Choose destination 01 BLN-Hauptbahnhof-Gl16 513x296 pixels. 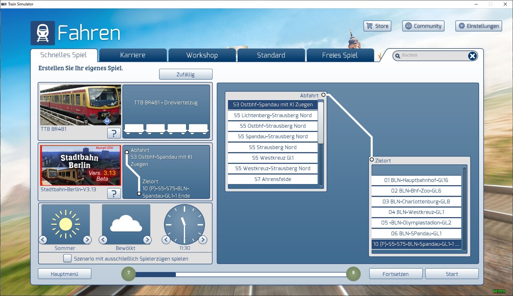(416, 180)
